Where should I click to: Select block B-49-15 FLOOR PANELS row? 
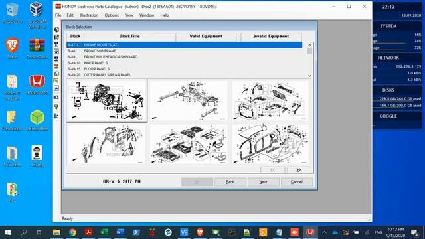coord(185,69)
